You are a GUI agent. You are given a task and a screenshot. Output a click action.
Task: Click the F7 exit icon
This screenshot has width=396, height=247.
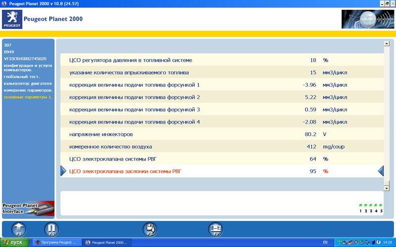215,229
